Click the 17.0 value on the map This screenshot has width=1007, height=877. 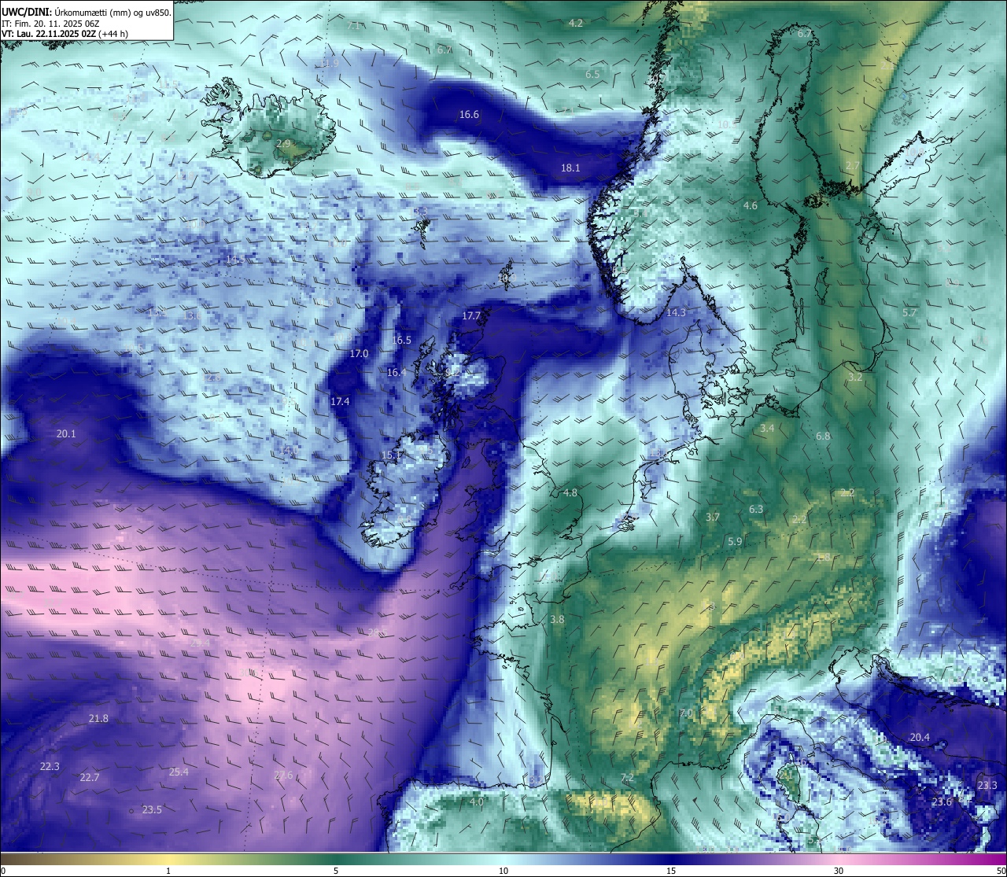(359, 354)
